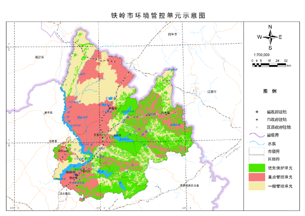Click the 省政府驻地 legend dot symbol
The width and height of the screenshot is (305, 216).
pyautogui.click(x=257, y=111)
